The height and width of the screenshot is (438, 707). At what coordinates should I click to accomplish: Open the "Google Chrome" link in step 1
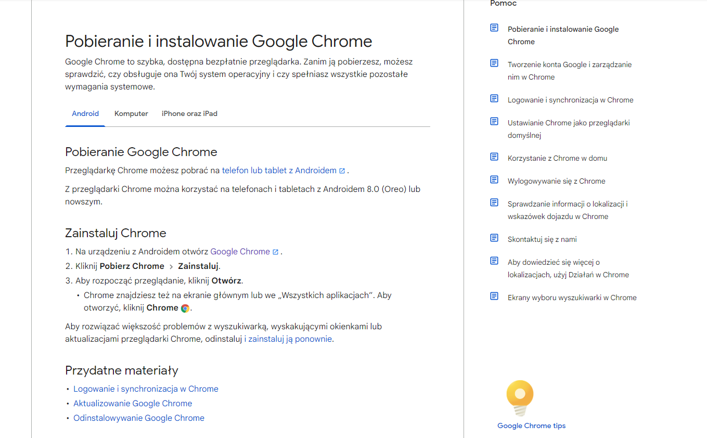tap(240, 251)
